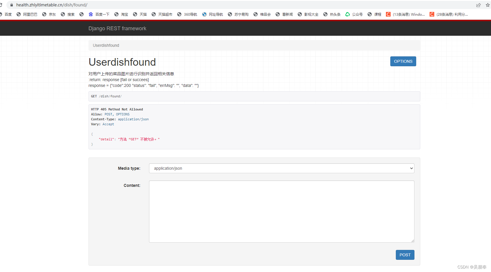Focus the Content text area
Image resolution: width=491 pixels, height=272 pixels.
282,212
